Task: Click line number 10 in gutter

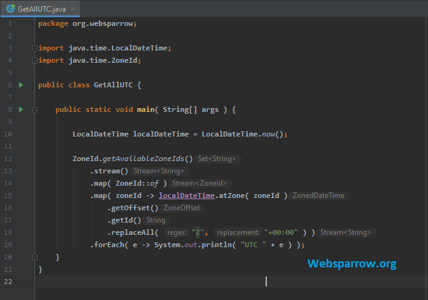Action: click(8, 134)
